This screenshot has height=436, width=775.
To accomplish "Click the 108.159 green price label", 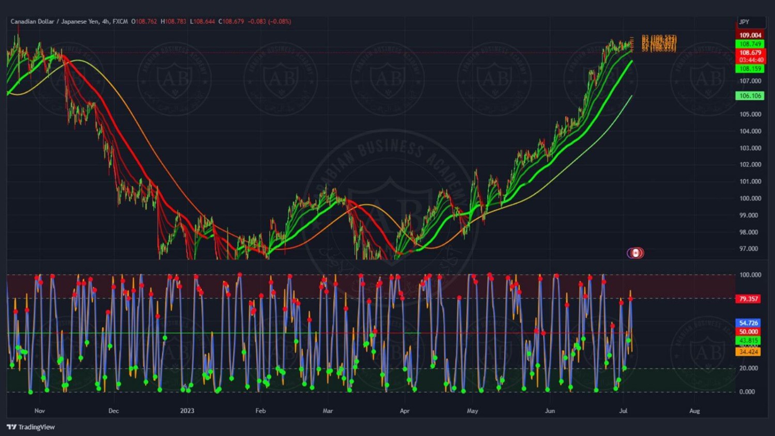I will pyautogui.click(x=750, y=69).
